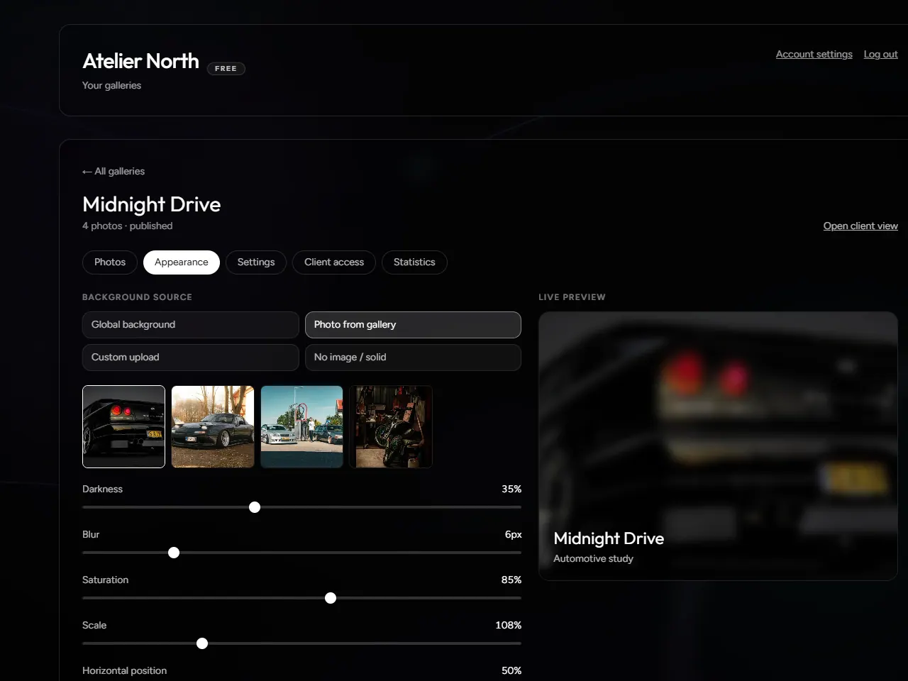The image size is (908, 681).
Task: Pick the dark sports car in autumn thumbnail
Action: click(x=213, y=426)
